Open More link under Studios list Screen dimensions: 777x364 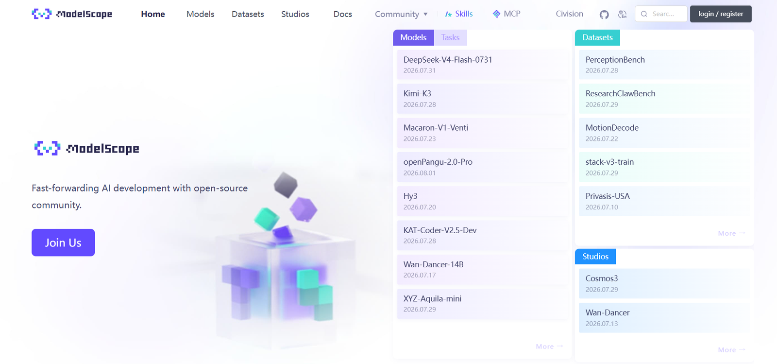click(731, 350)
